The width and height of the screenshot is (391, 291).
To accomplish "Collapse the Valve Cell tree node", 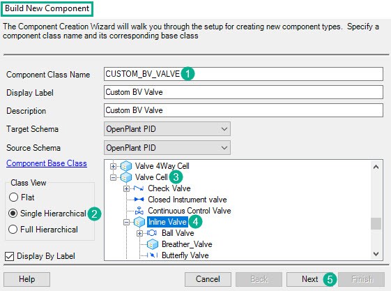I will click(x=113, y=177).
